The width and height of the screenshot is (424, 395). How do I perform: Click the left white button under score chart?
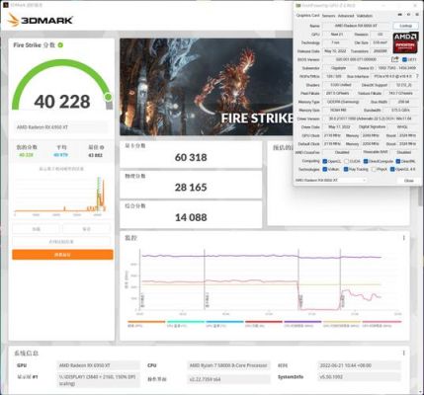tap(36, 229)
